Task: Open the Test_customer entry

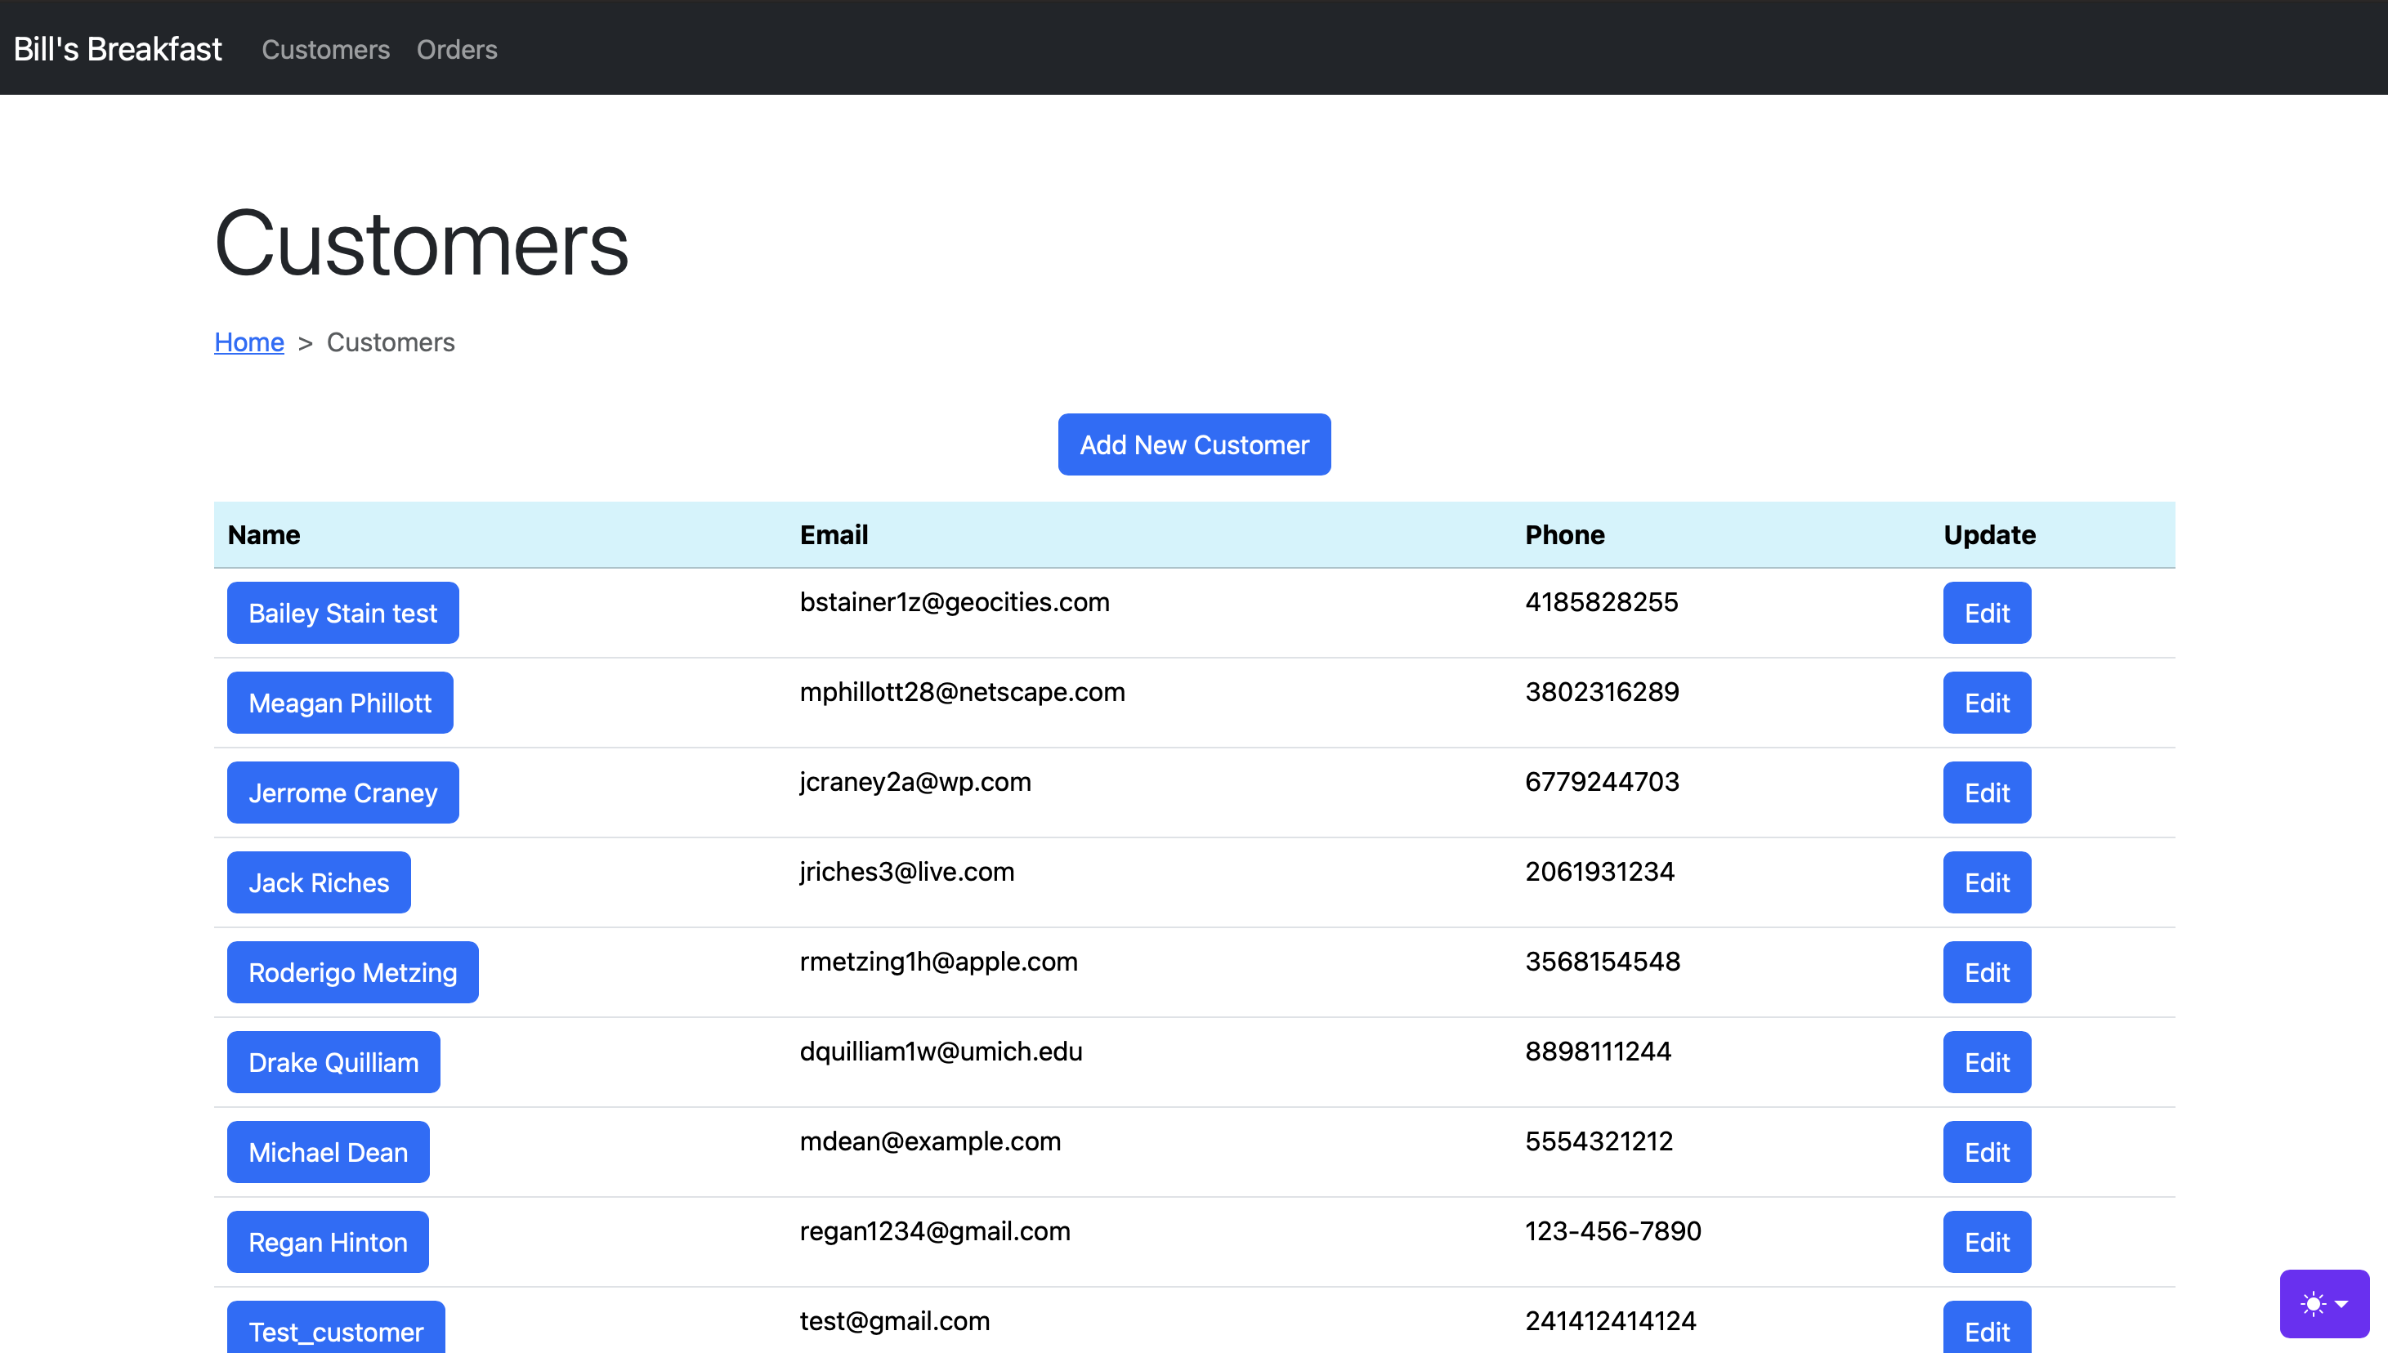Action: (336, 1328)
